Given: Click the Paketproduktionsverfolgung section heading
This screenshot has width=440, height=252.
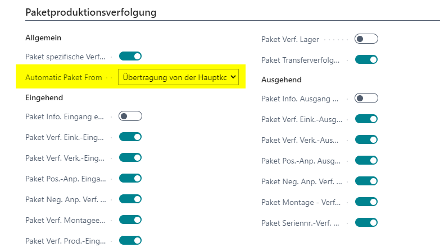Looking at the screenshot, I should 90,12.
